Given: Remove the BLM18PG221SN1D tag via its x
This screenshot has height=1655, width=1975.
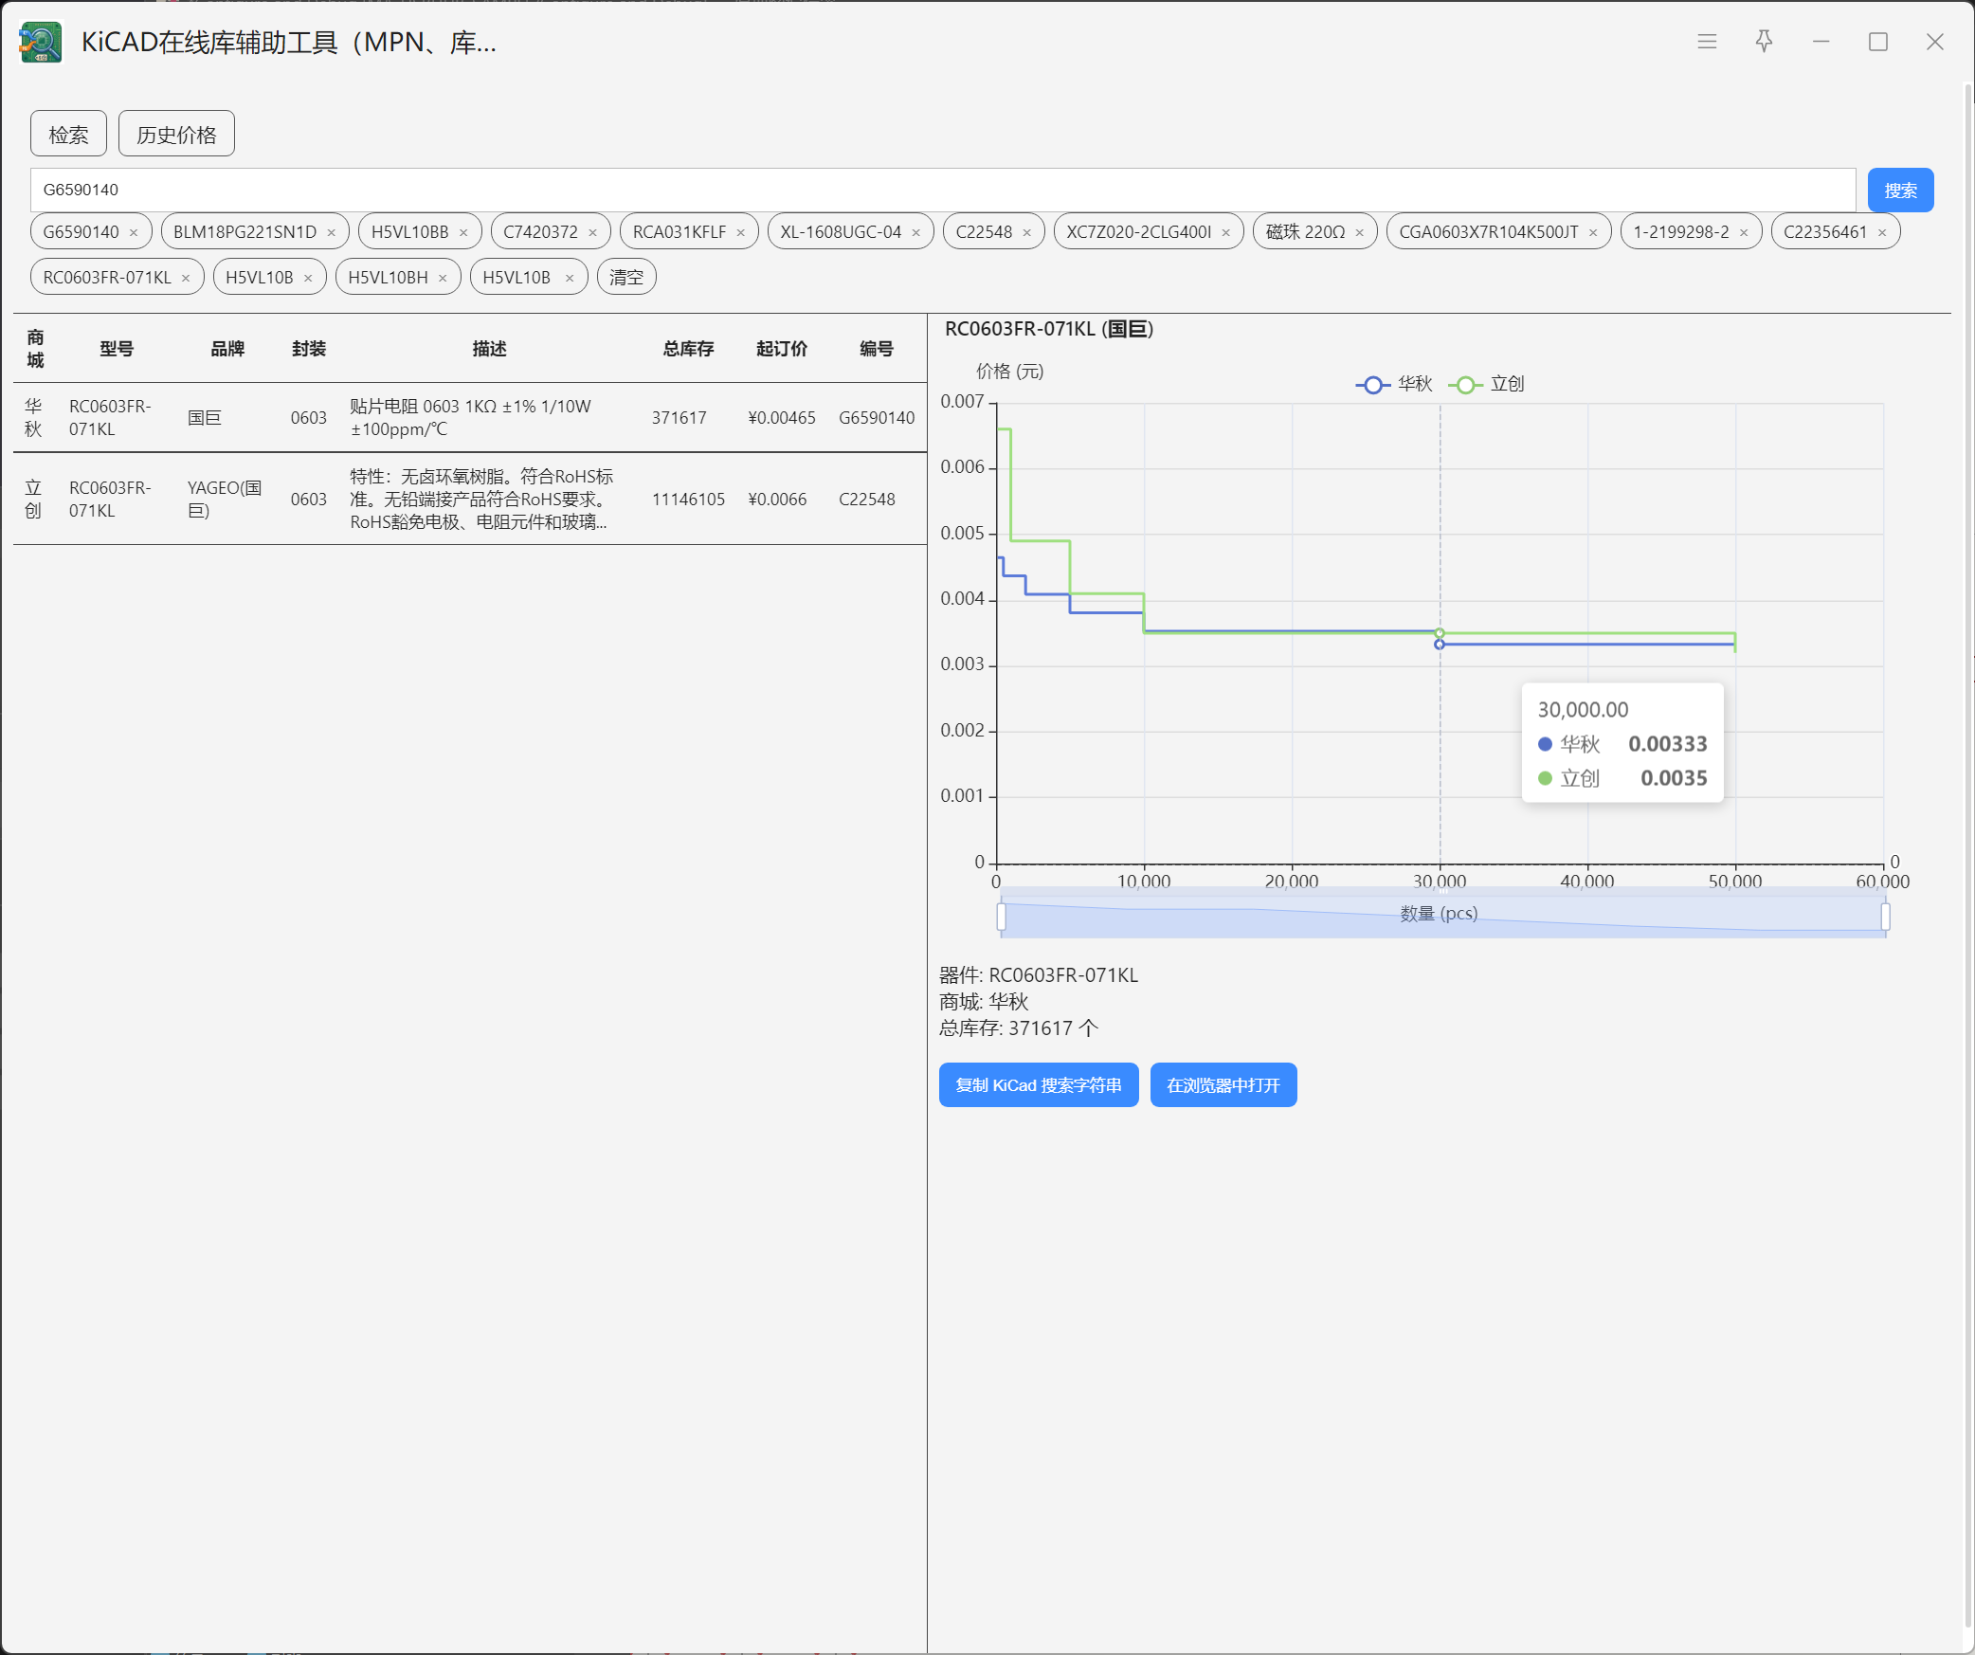Looking at the screenshot, I should (331, 233).
